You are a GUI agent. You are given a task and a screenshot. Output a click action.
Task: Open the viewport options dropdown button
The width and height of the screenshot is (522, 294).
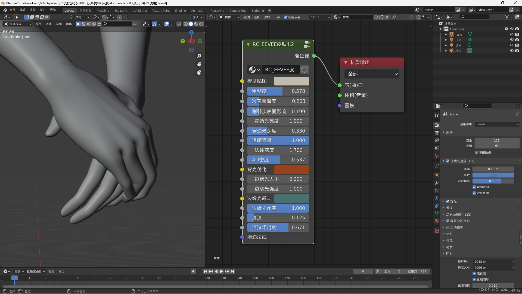[x=197, y=17]
